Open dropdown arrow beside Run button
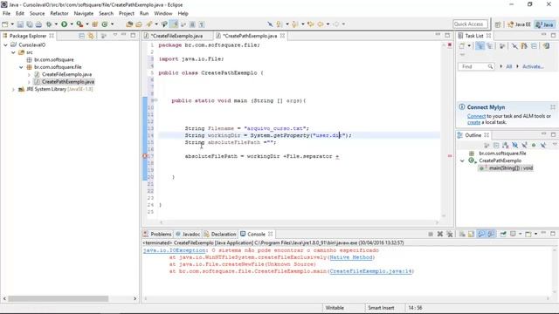The width and height of the screenshot is (559, 314). click(72, 24)
